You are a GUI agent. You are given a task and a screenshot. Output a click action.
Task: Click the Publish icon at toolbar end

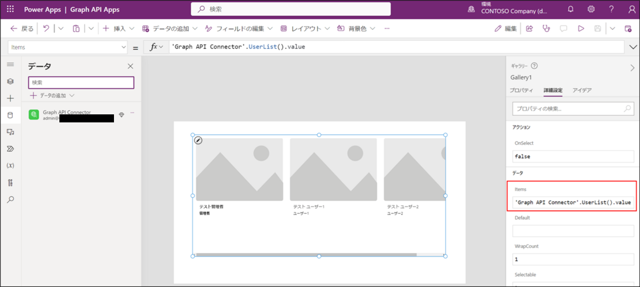628,28
